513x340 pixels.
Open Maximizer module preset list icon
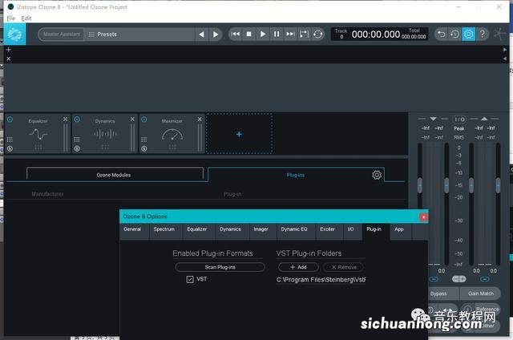(144, 140)
